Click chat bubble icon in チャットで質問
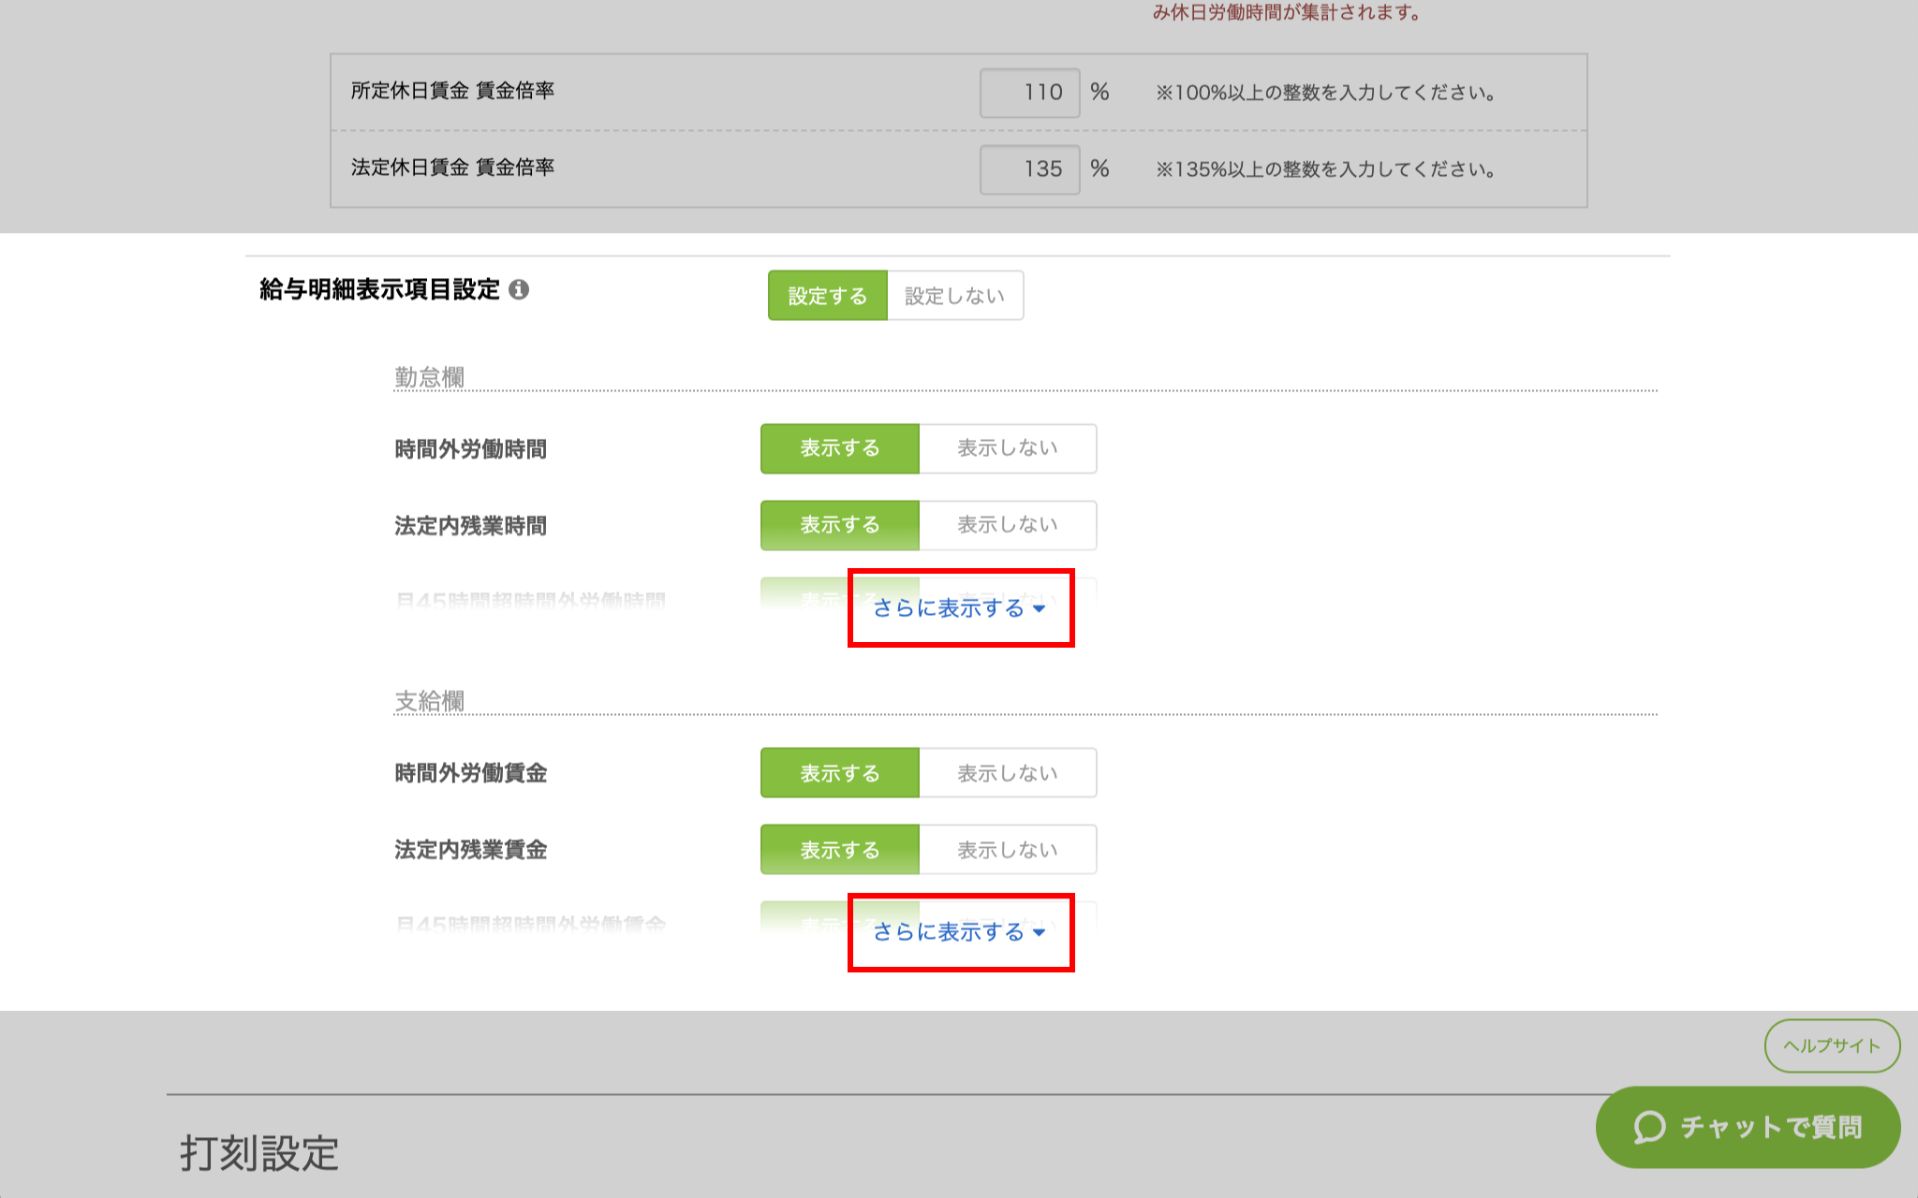1918x1198 pixels. pyautogui.click(x=1649, y=1127)
